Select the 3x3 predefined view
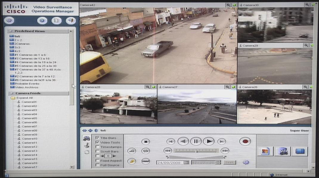This screenshot has width=319, height=178. [x=17, y=47]
